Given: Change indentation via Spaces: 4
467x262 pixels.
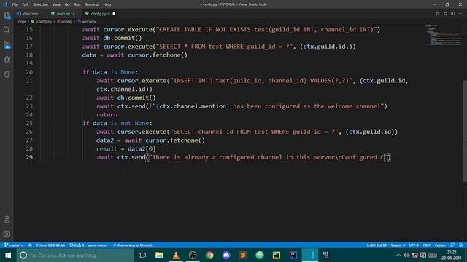Looking at the screenshot, I should 398,245.
